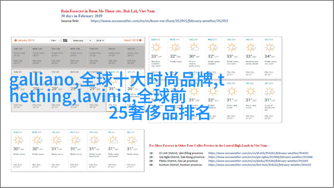Click the 33° high temperature for SUN 2/10
This screenshot has height=188, width=334.
[x=154, y=56]
